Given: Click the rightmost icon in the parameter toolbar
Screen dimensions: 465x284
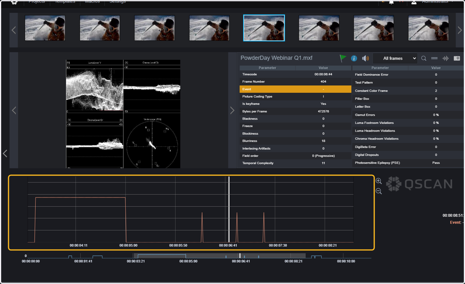Looking at the screenshot, I should pyautogui.click(x=457, y=58).
